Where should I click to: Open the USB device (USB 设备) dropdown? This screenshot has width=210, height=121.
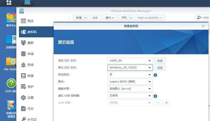pyautogui.click(x=130, y=103)
